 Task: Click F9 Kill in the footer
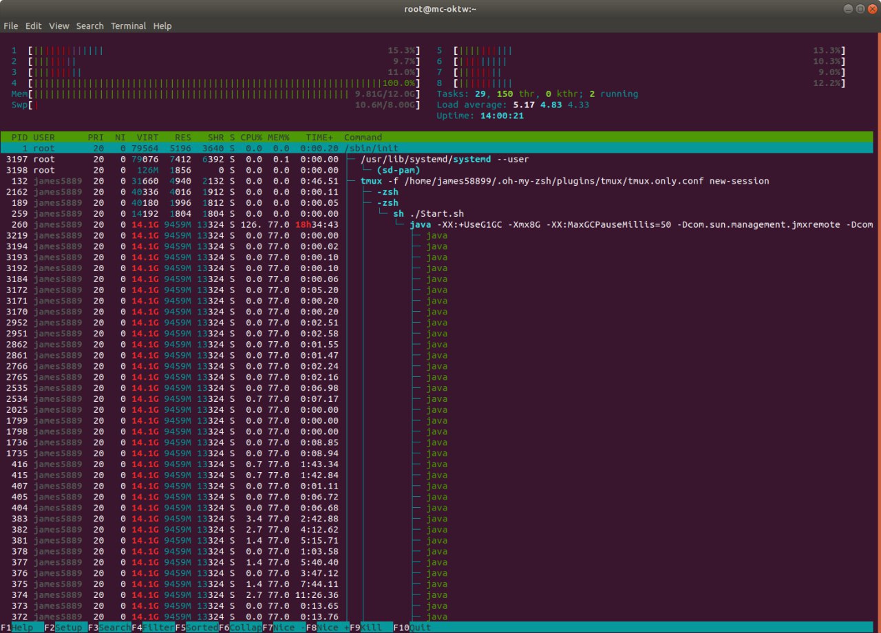coord(372,627)
